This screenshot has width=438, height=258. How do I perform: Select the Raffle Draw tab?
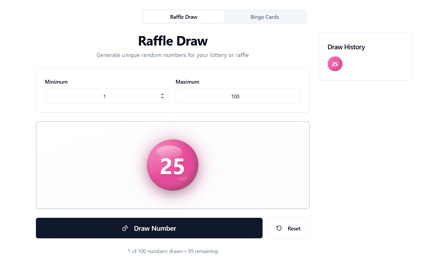[184, 17]
